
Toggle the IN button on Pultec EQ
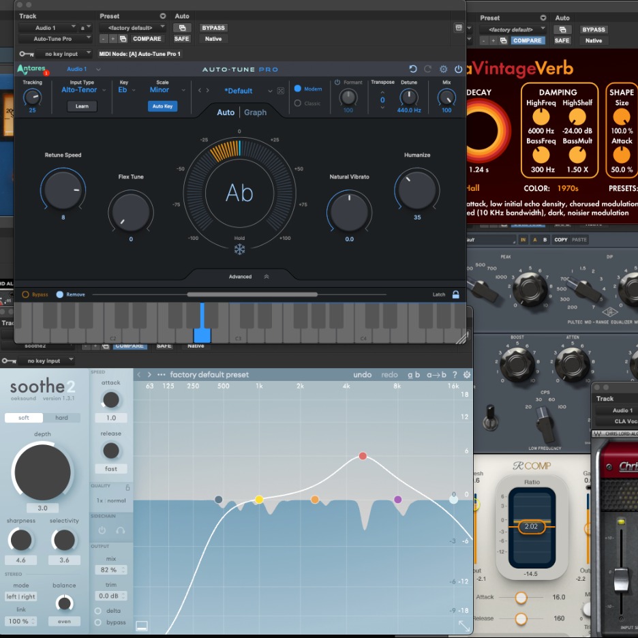tap(523, 240)
